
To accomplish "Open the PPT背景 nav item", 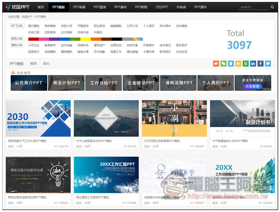I will 79,7.
